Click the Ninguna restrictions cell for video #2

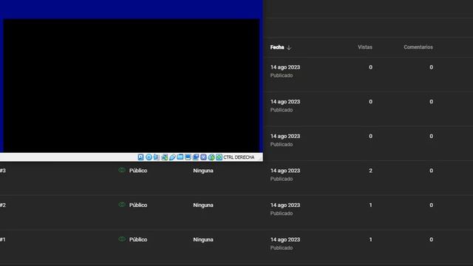203,205
